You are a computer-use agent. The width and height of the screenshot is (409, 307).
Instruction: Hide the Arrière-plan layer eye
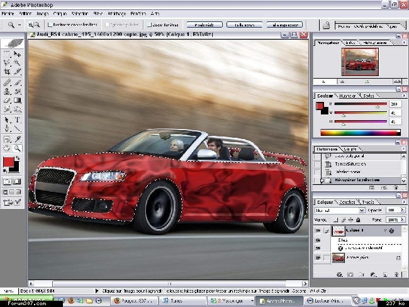(318, 258)
